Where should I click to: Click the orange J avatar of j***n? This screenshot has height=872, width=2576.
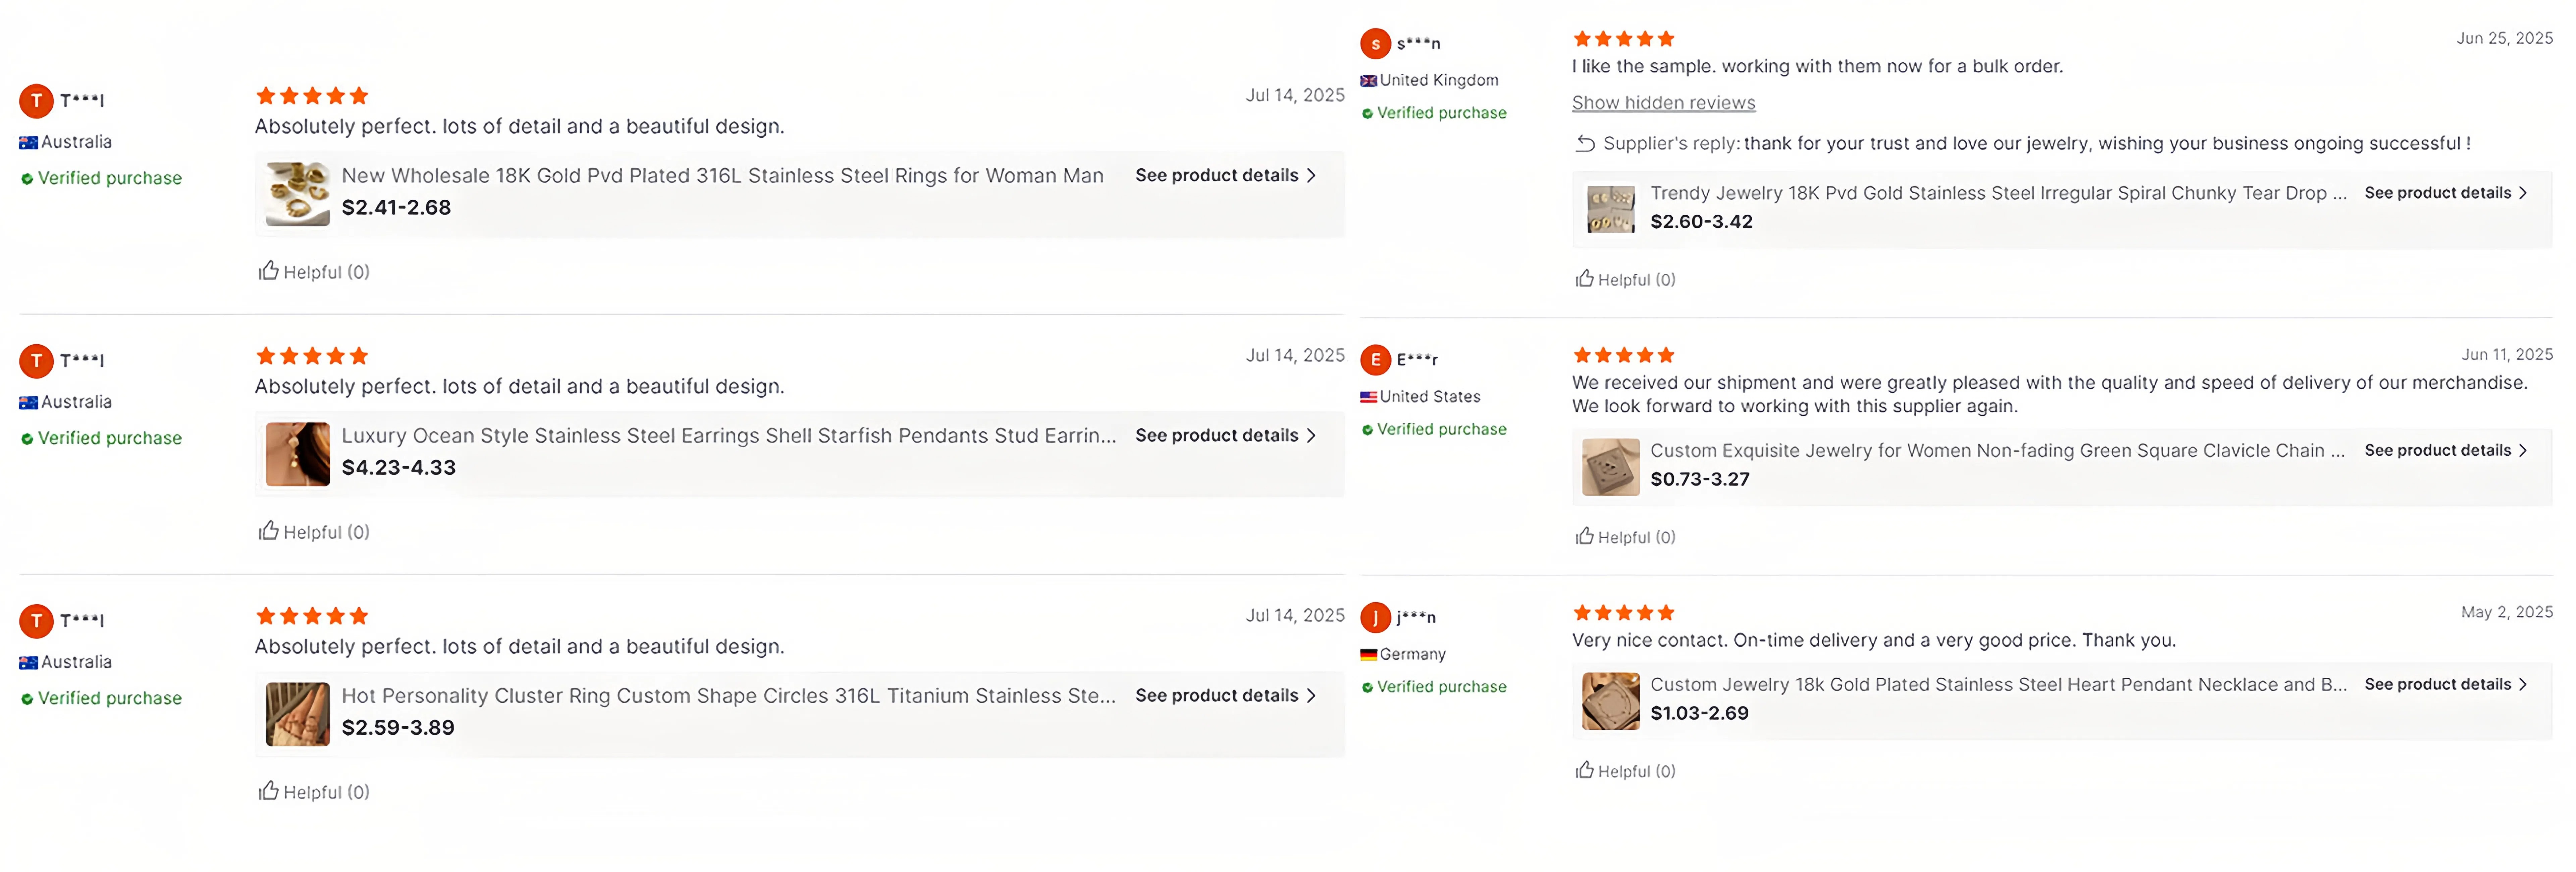coord(1375,617)
